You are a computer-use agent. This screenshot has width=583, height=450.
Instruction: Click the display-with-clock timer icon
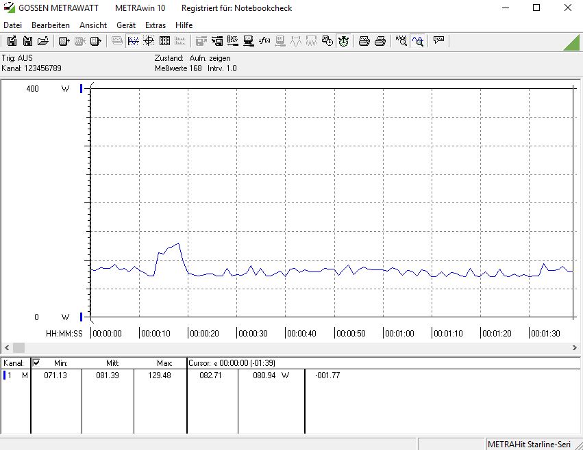pyautogui.click(x=327, y=41)
